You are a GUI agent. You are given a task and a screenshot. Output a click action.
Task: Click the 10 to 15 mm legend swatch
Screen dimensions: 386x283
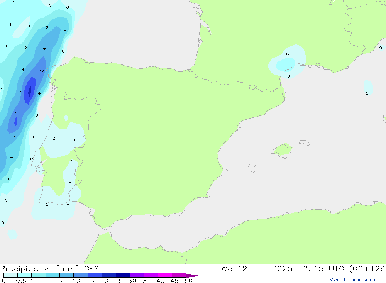pyautogui.click(x=81, y=275)
